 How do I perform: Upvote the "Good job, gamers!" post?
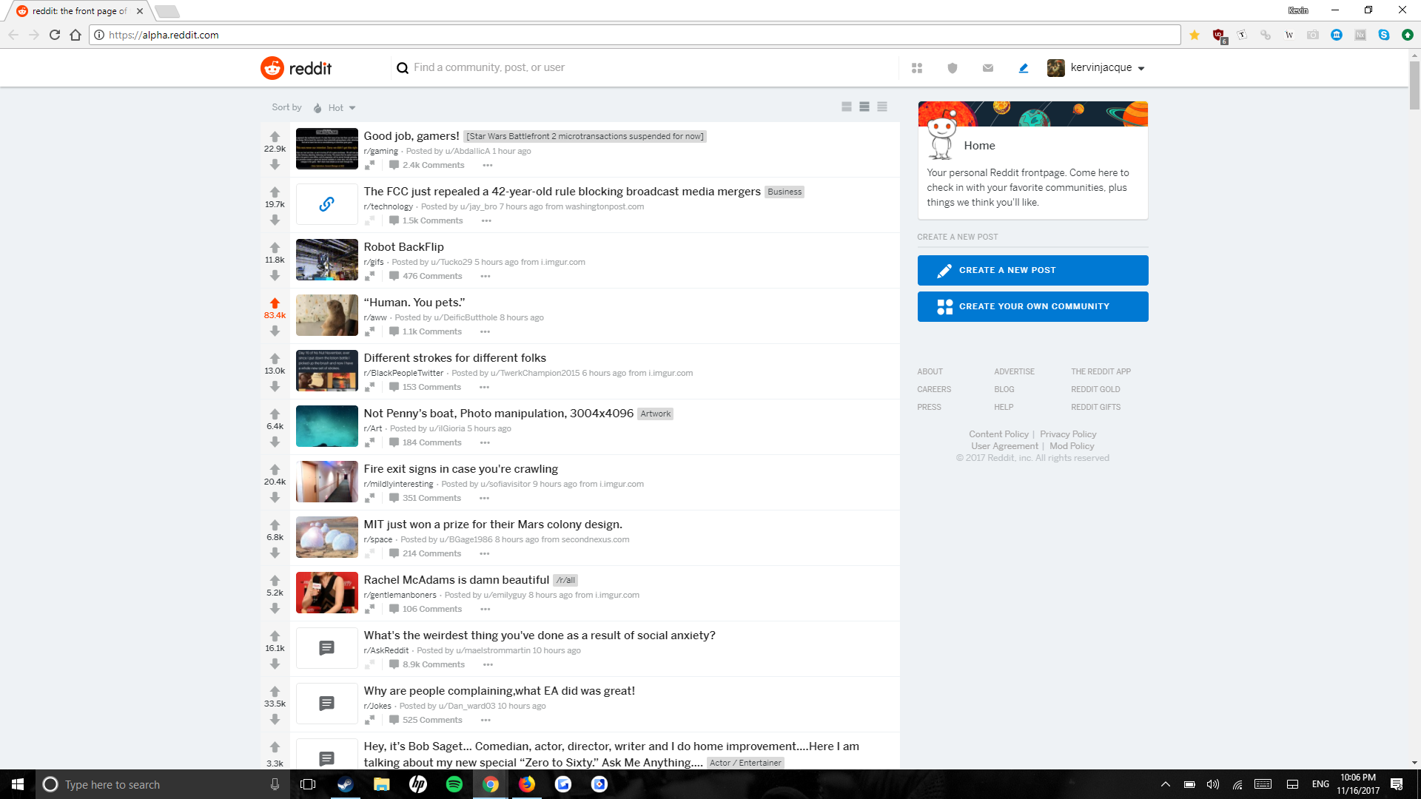275,136
